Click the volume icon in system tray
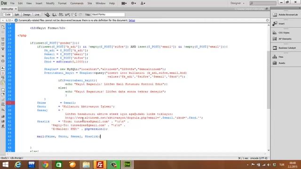Viewport: 301px width, 169px height. tap(269, 165)
